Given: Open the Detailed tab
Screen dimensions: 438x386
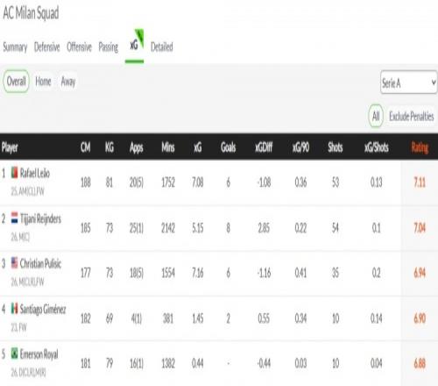Looking at the screenshot, I should pyautogui.click(x=162, y=46).
